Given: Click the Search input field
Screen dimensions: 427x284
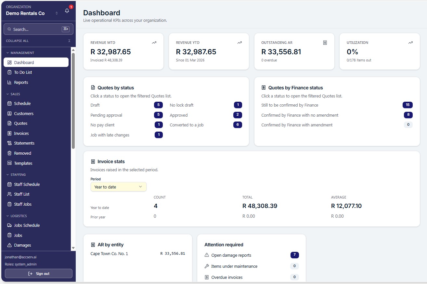Looking at the screenshot, I should coord(38,29).
